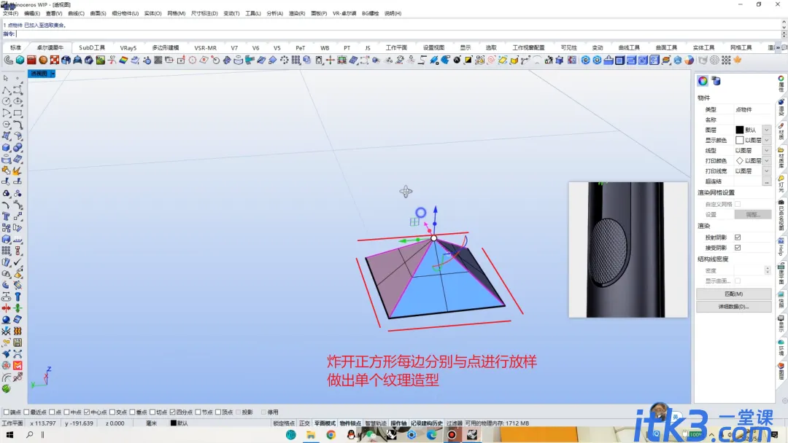788x443 pixels.
Task: Select the box solid tool in sidebar
Action: point(6,147)
